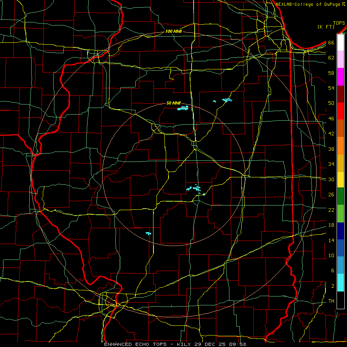This screenshot has width=347, height=347.
Task: Click the navy 22 kft legend swatch
Action: coord(340,231)
